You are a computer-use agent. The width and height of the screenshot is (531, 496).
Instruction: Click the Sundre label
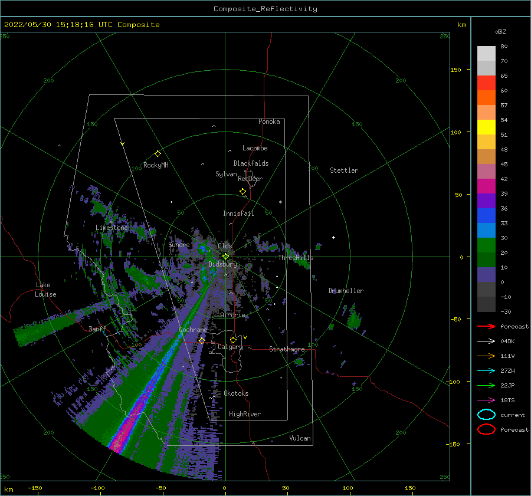coord(179,244)
